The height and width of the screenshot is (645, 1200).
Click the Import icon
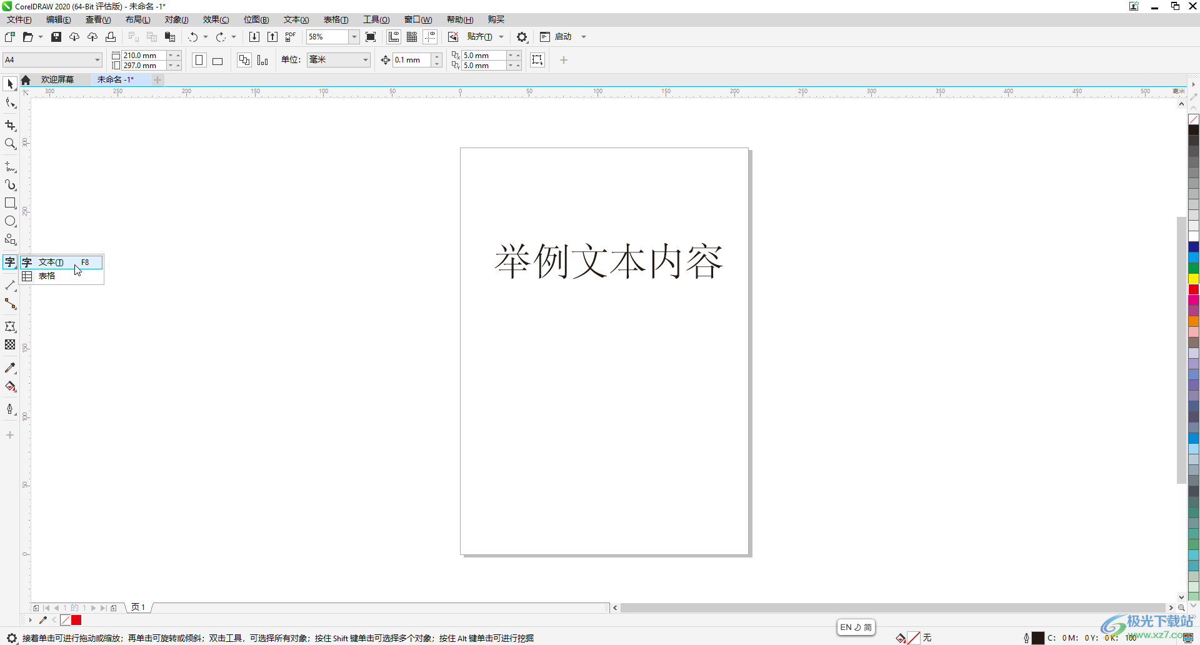pos(254,37)
